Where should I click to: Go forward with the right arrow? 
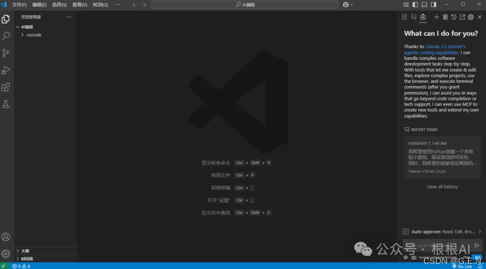[x=144, y=4]
